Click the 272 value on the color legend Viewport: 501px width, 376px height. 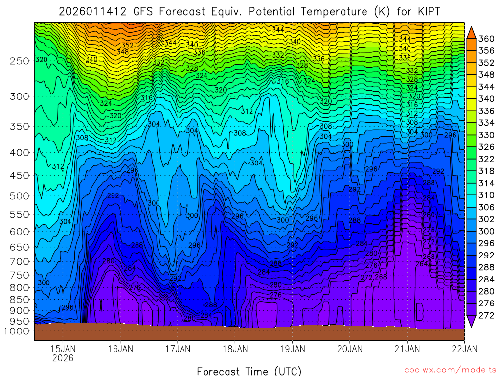[x=486, y=316]
